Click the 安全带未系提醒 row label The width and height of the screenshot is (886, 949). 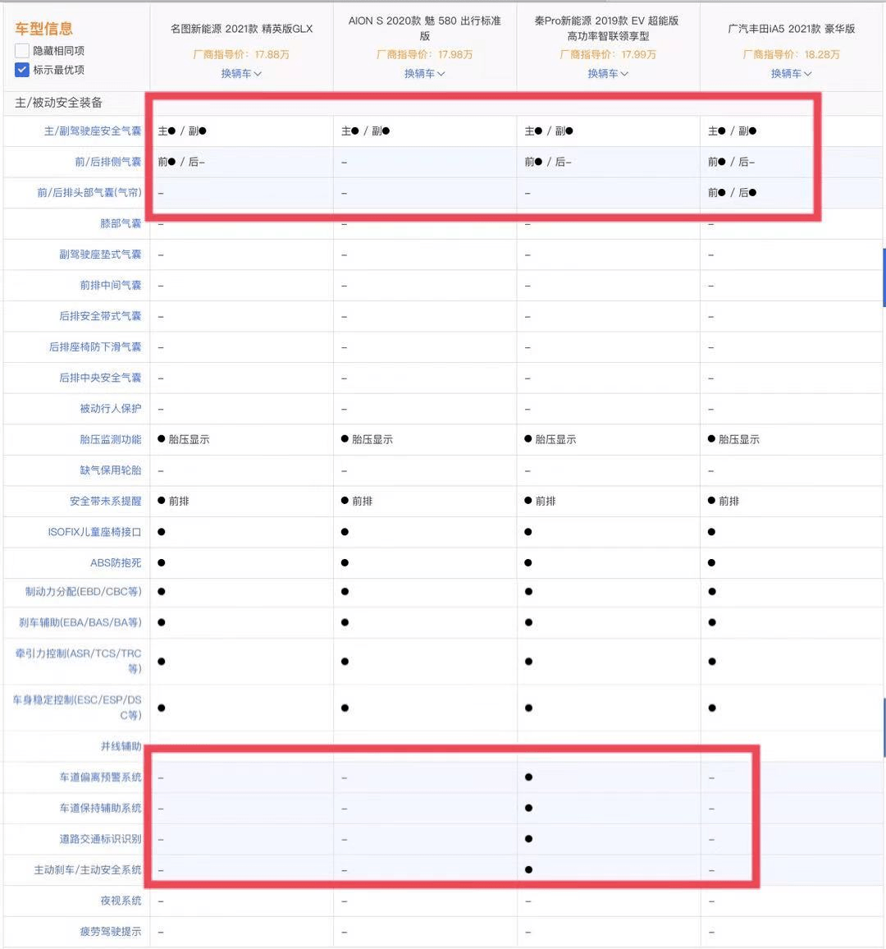pos(105,501)
